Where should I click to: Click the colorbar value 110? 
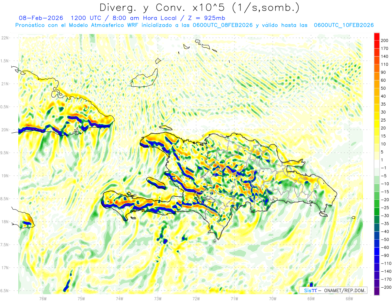pyautogui.click(x=385, y=64)
